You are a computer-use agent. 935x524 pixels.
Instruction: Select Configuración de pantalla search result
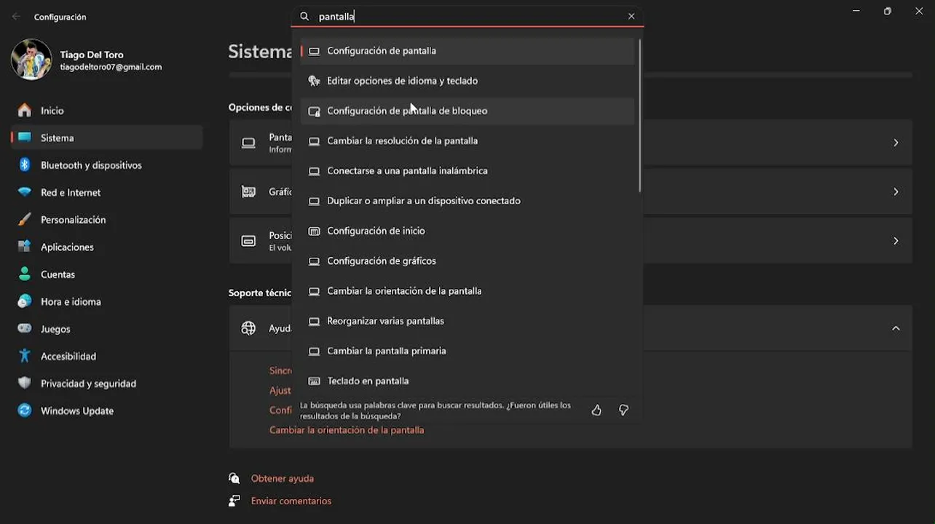pyautogui.click(x=382, y=51)
